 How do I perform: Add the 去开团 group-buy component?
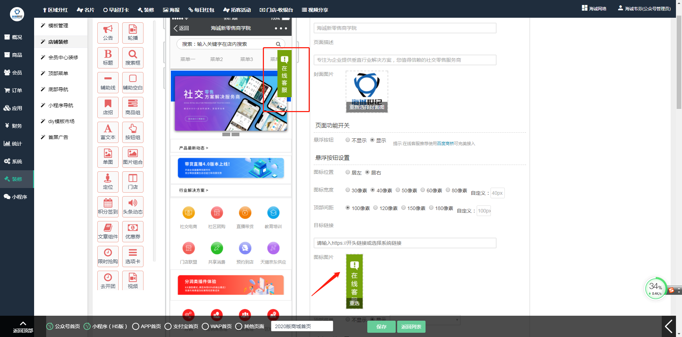pos(108,281)
